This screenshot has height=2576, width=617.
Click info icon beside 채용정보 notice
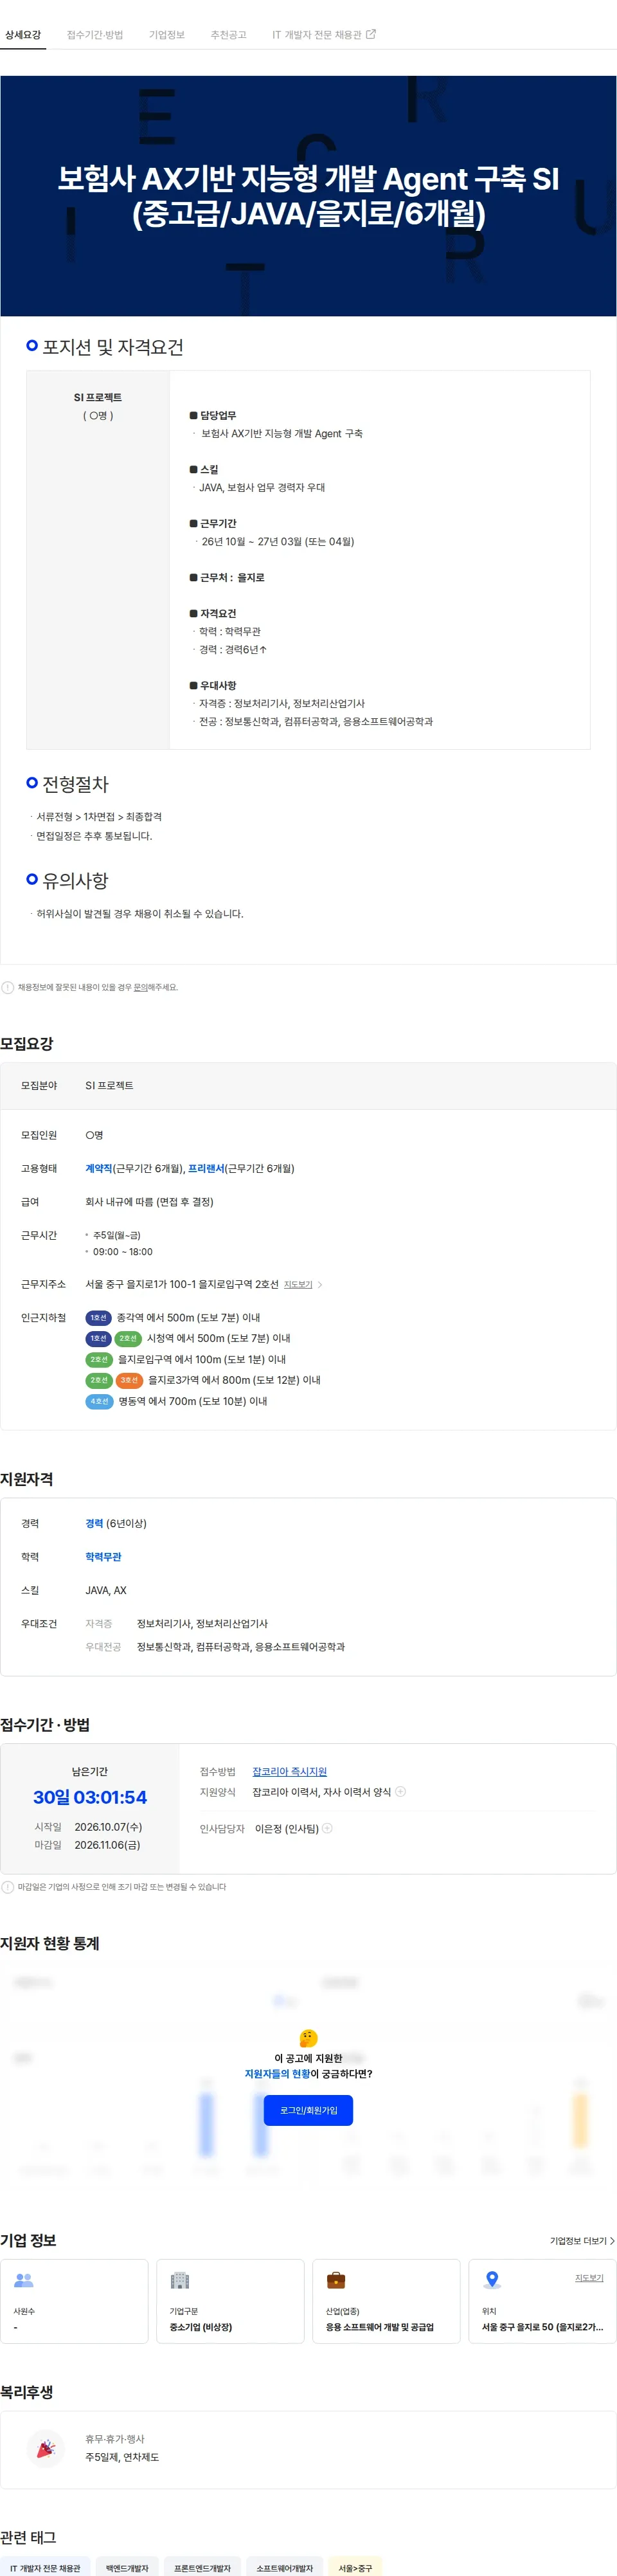[8, 987]
